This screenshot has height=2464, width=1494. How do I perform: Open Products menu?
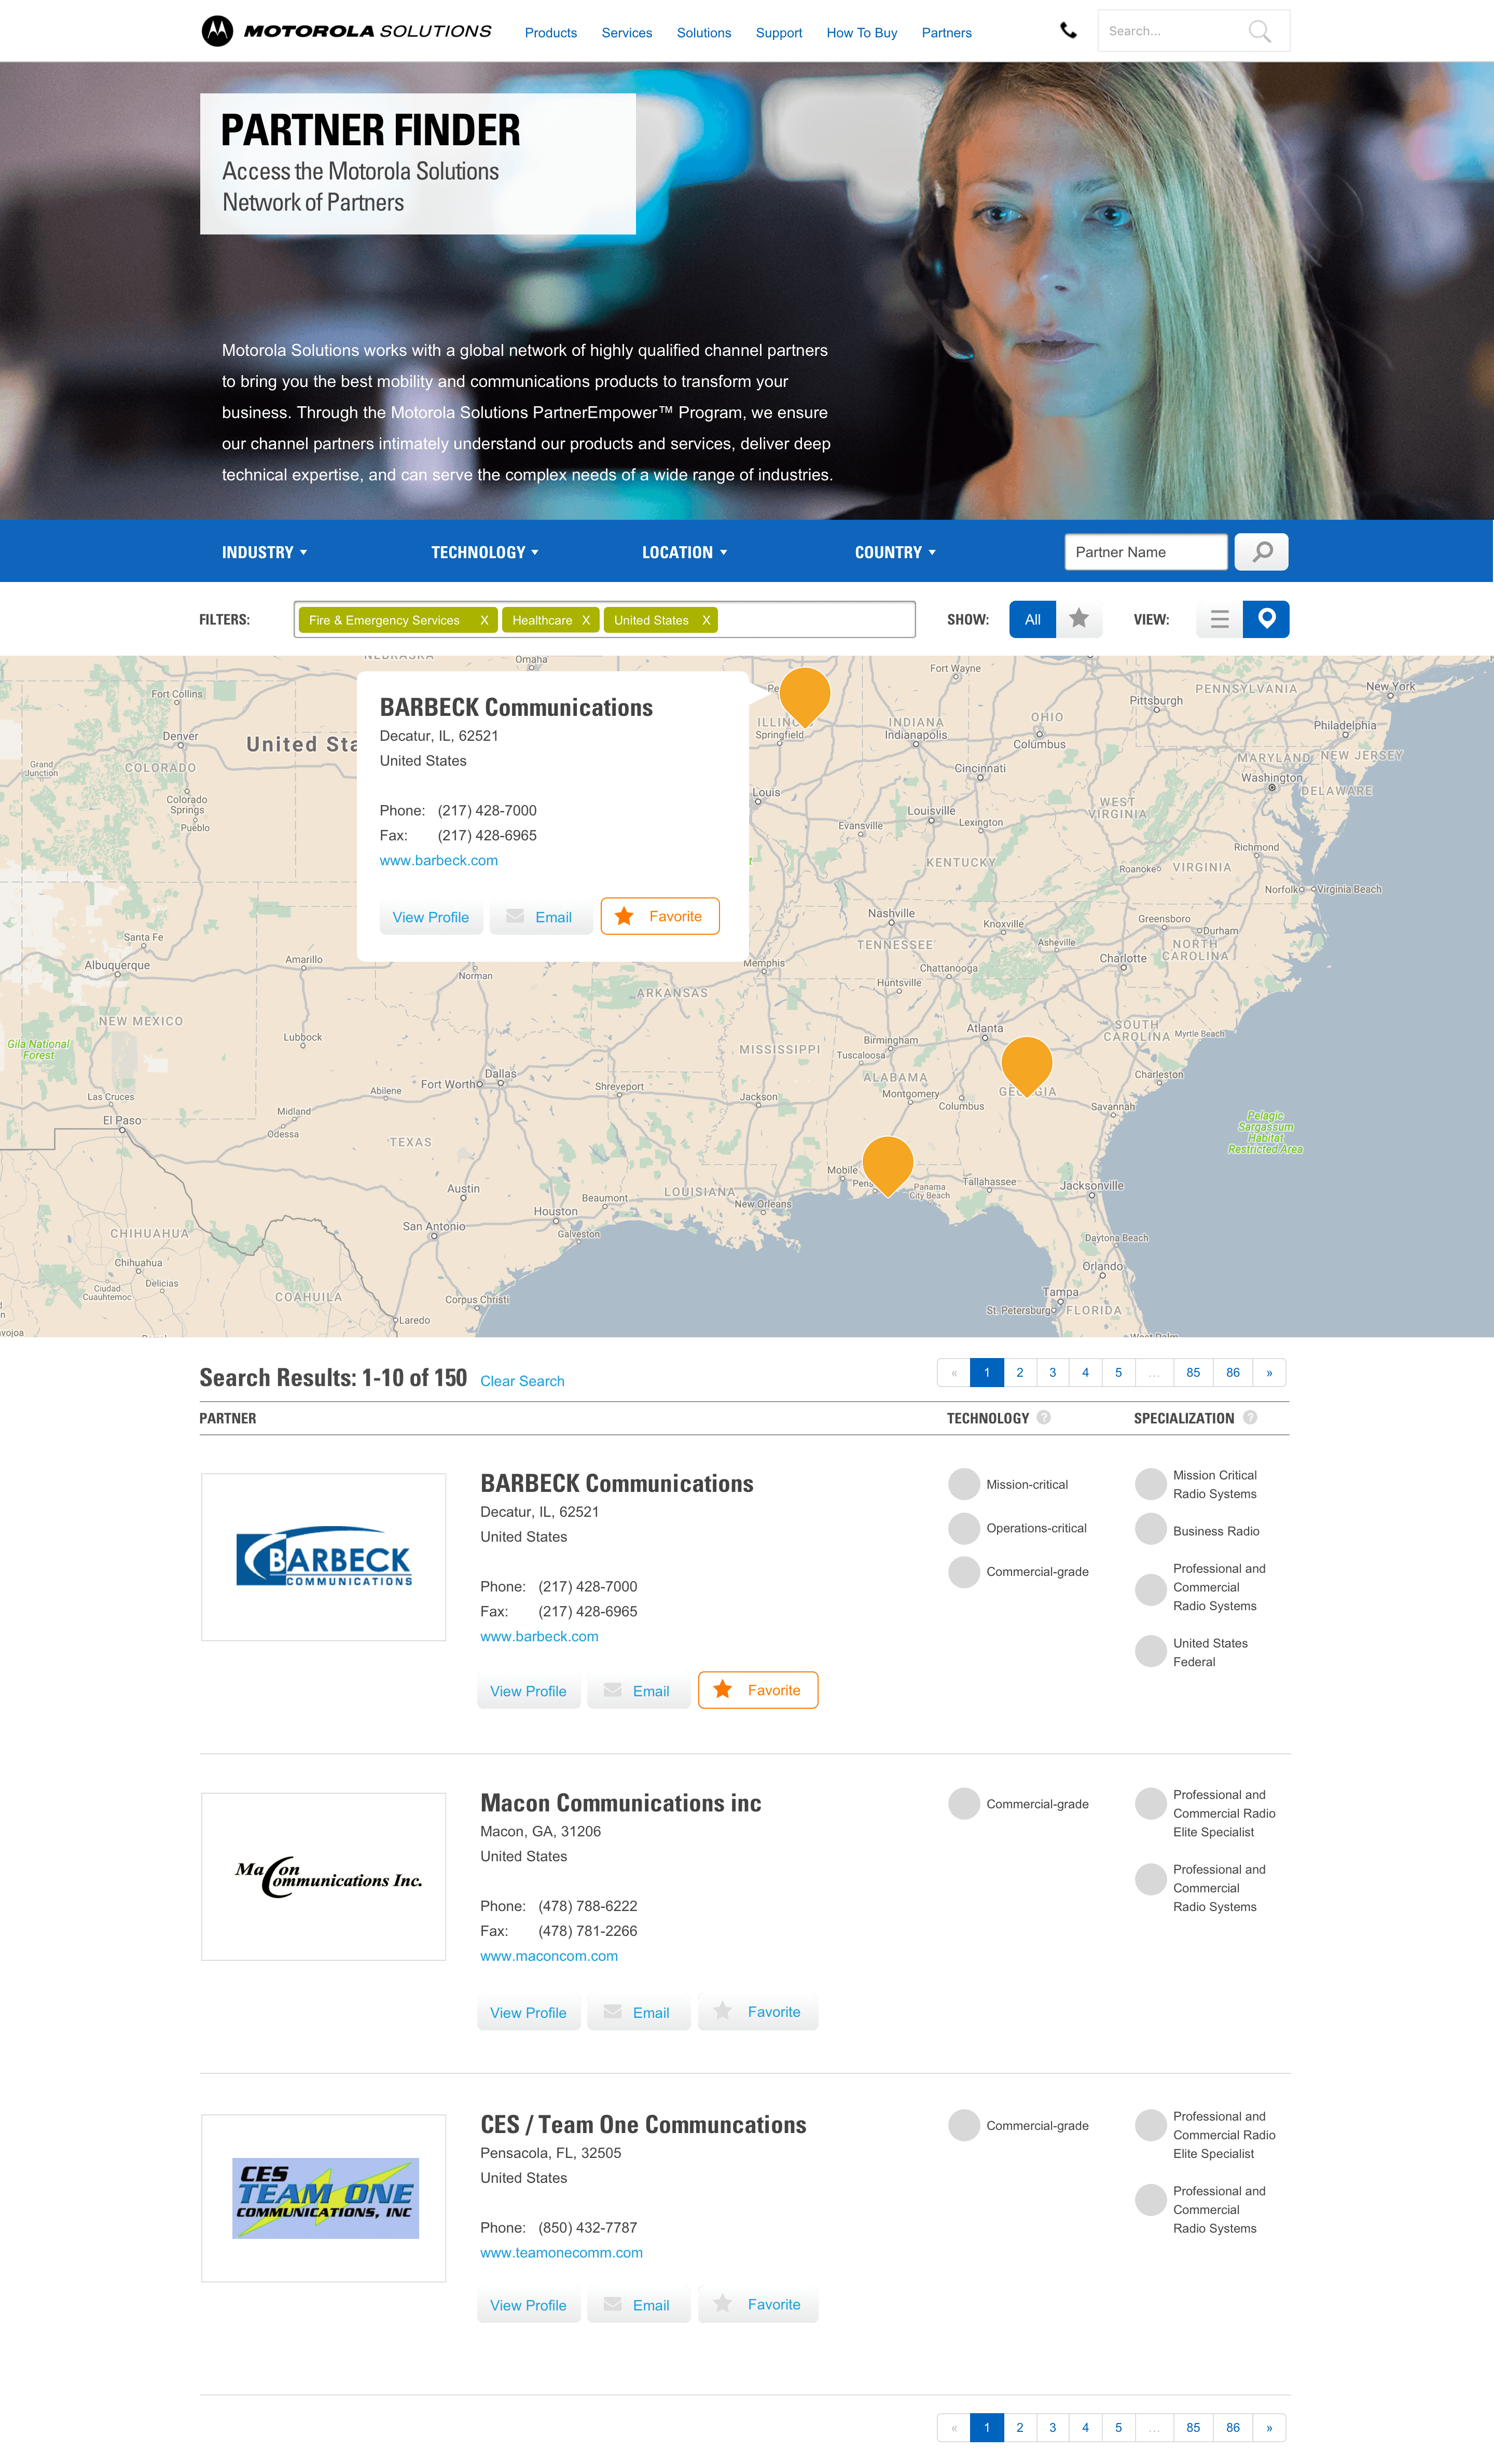551,33
